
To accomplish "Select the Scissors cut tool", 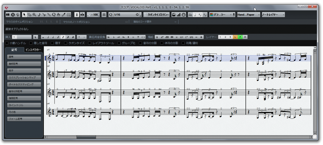I will (x=44, y=14).
